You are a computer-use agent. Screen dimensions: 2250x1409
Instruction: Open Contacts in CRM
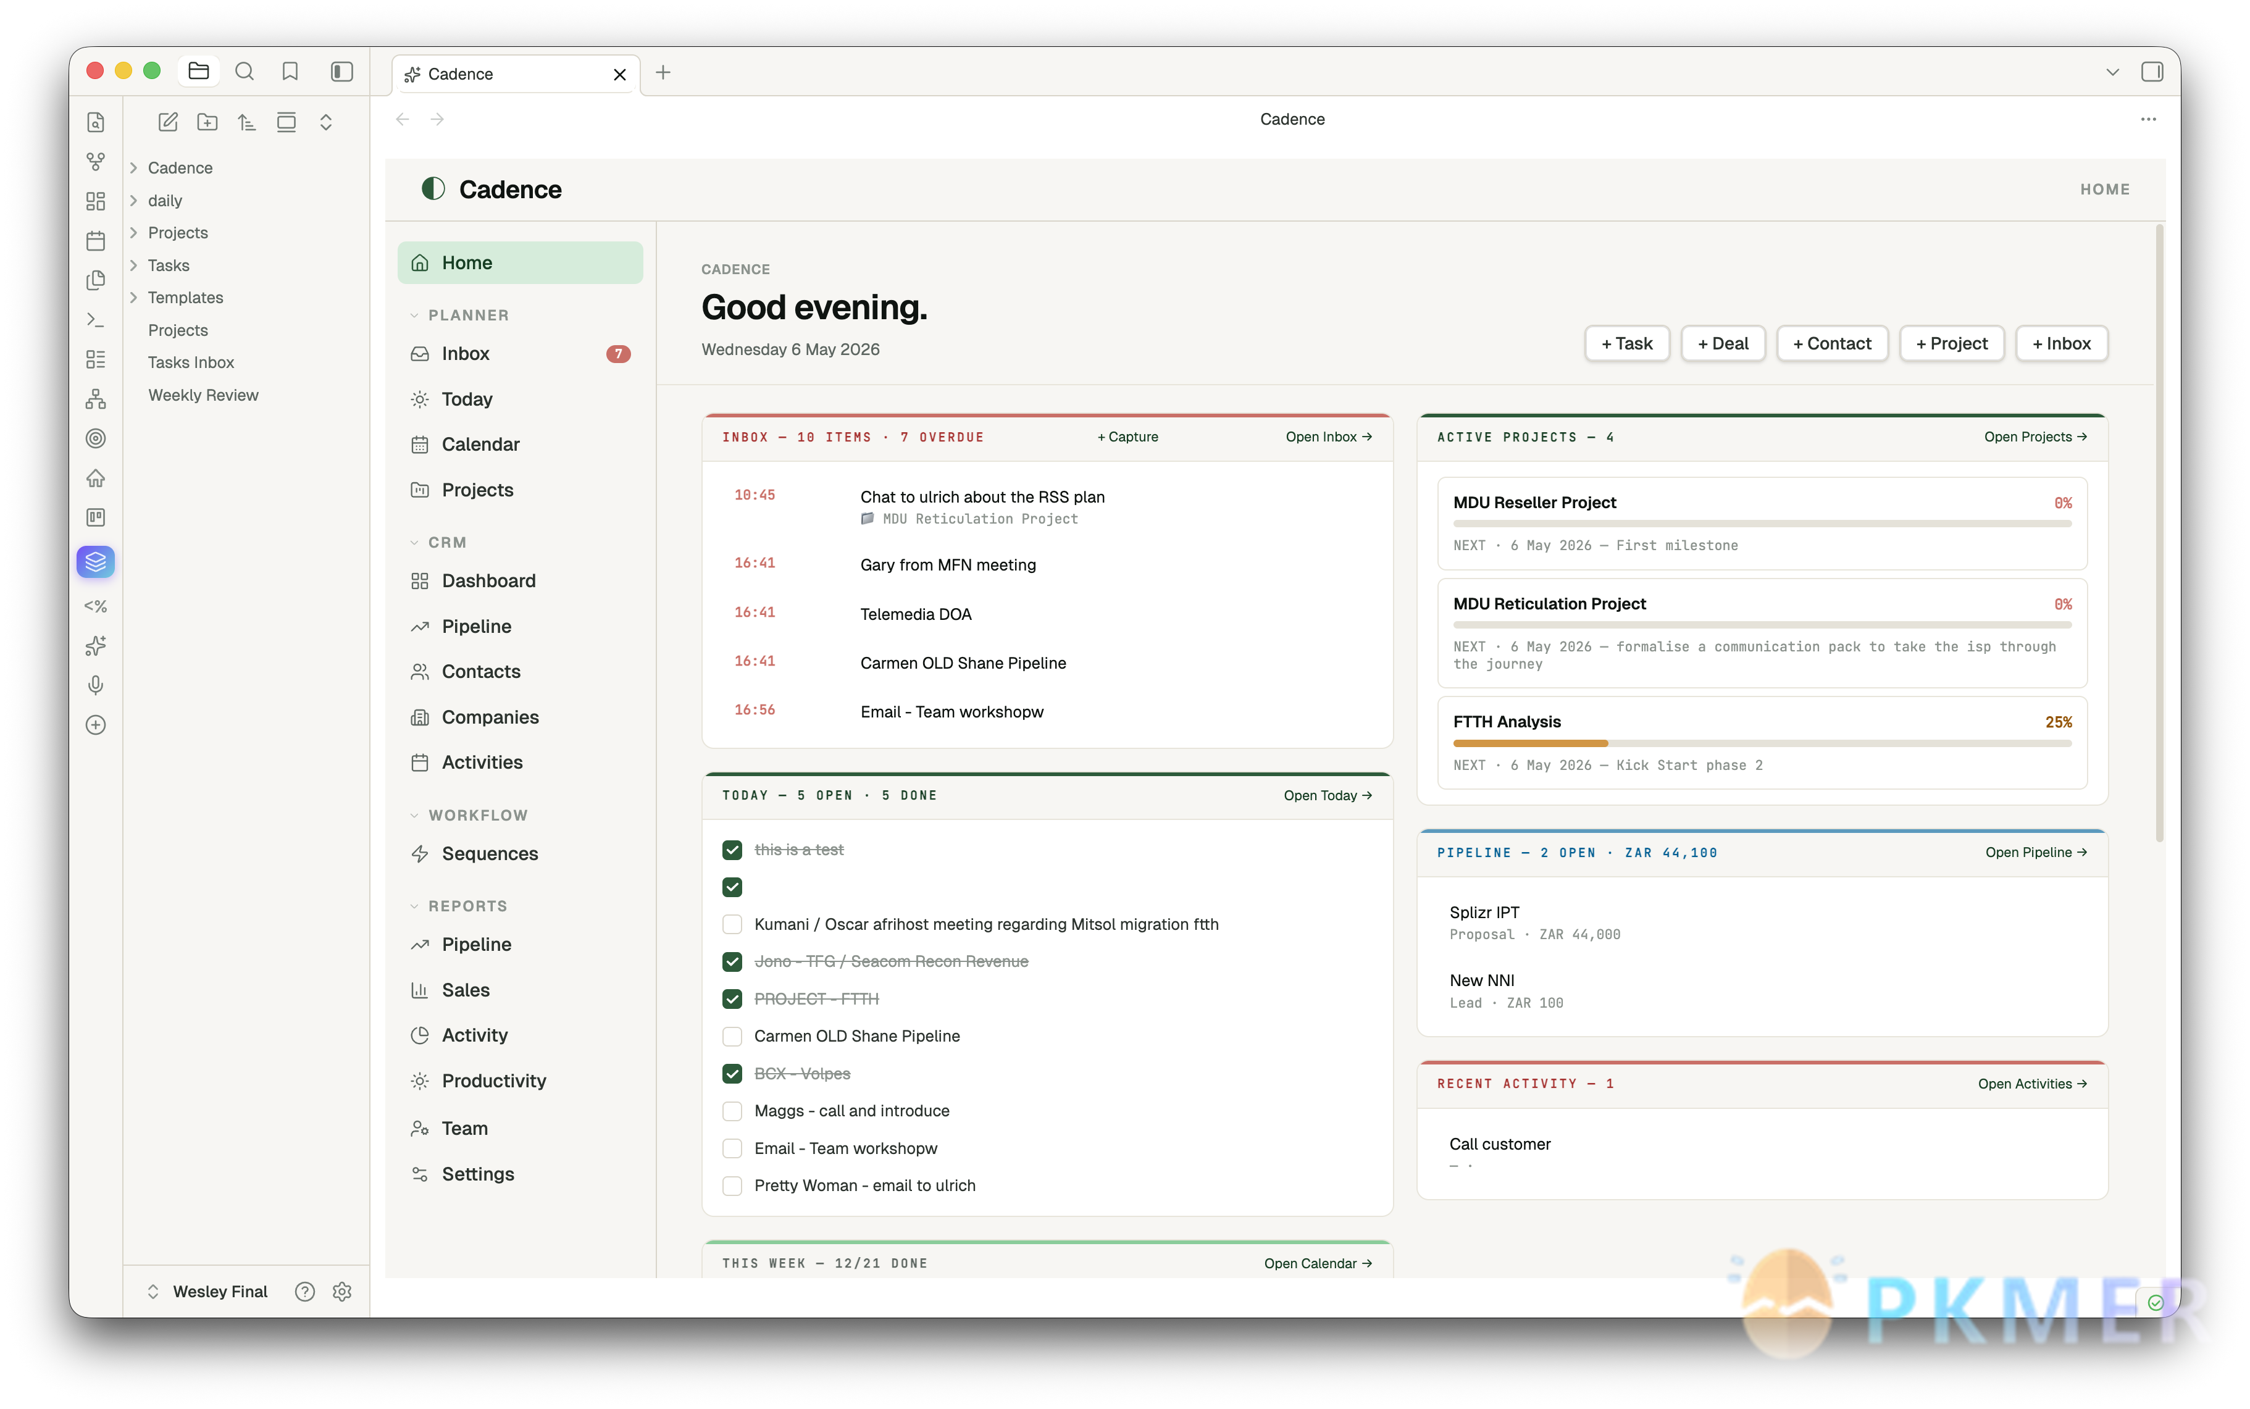pyautogui.click(x=520, y=671)
